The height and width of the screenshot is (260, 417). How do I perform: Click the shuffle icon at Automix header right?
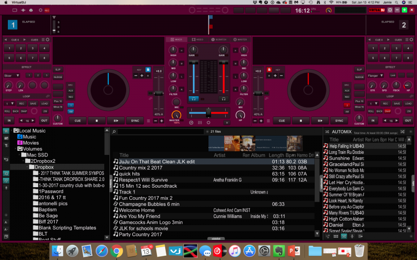[x=402, y=132]
